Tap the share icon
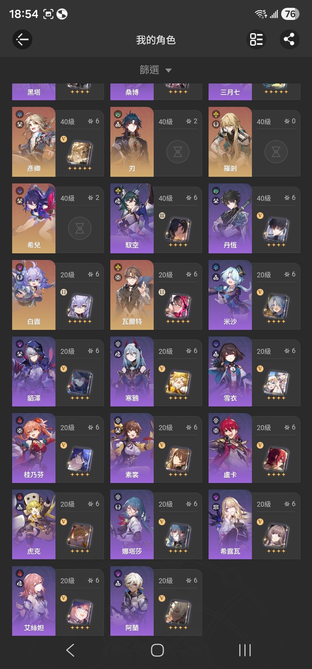The height and width of the screenshot is (669, 312). (289, 40)
